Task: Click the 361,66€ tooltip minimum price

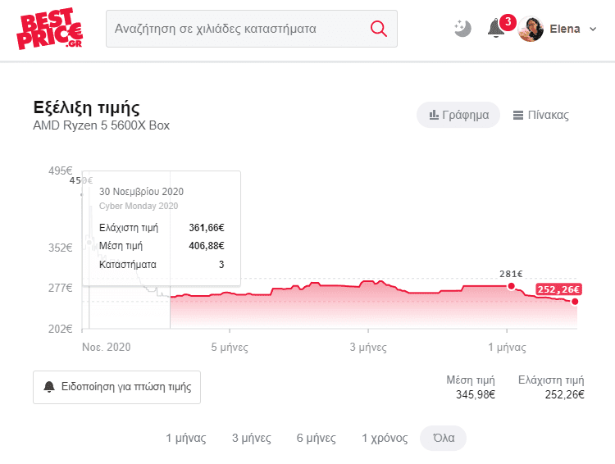Action: pos(207,228)
